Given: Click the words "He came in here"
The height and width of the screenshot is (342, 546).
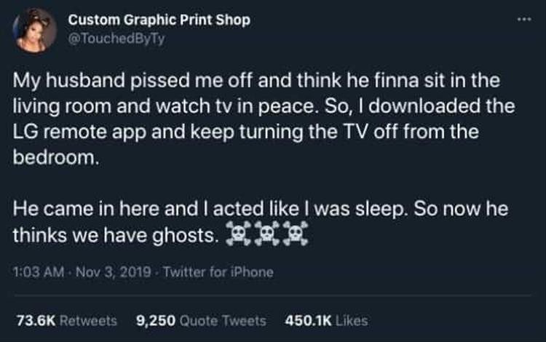Looking at the screenshot, I should point(66,209).
